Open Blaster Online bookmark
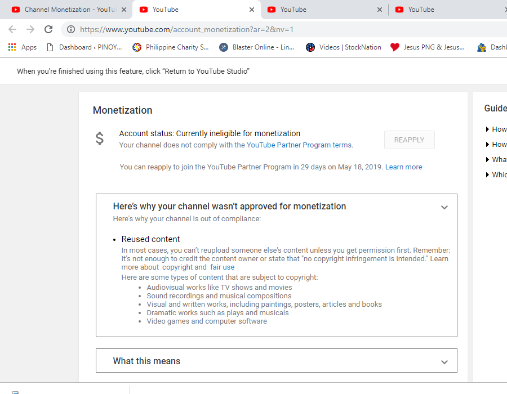 pos(256,47)
